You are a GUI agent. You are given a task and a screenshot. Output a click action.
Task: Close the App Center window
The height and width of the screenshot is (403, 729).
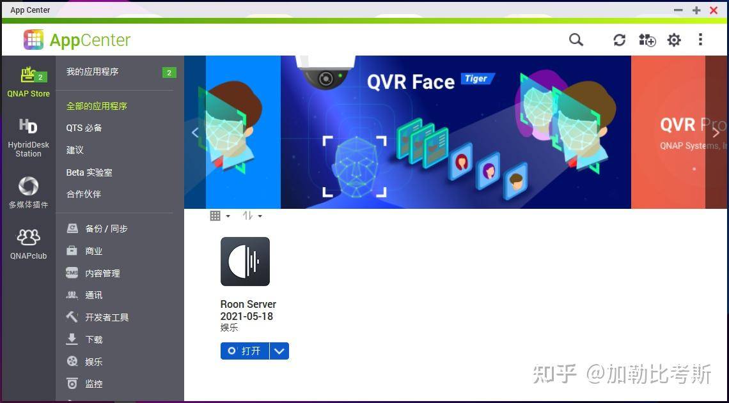(x=714, y=10)
